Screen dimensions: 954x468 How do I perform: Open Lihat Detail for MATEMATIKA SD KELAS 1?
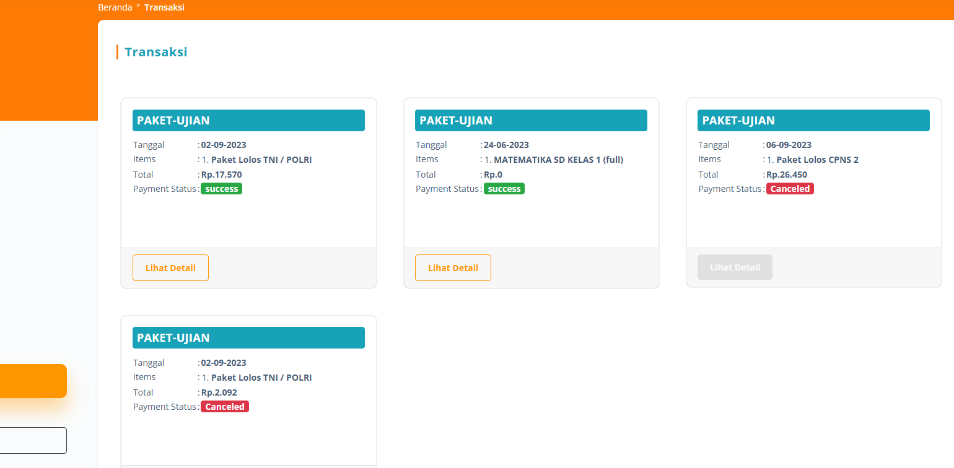[x=453, y=267]
